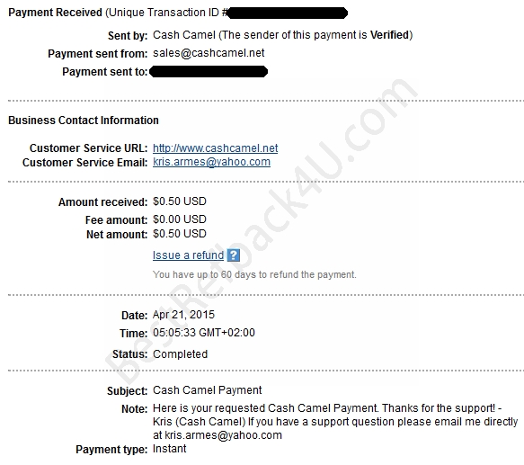The height and width of the screenshot is (465, 524).
Task: Open the cashcamel.net customer service URL
Action: (x=215, y=148)
